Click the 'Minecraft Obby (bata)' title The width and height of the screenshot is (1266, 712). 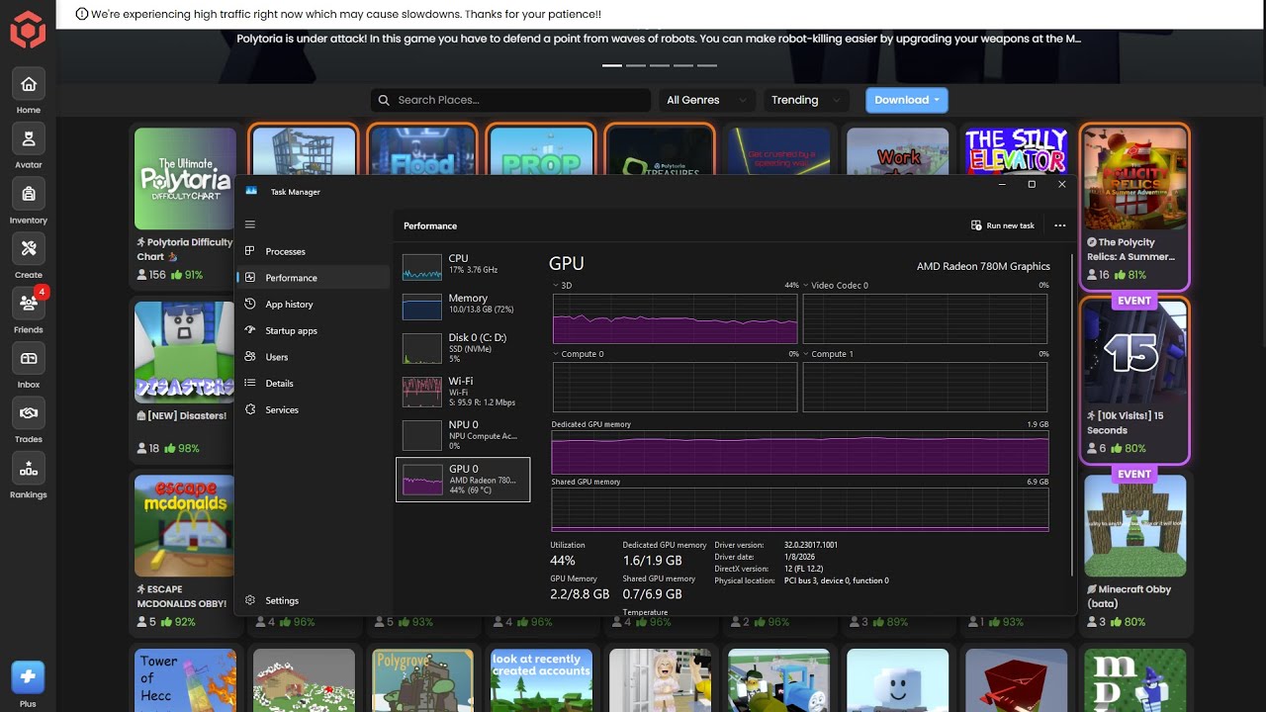(x=1129, y=596)
